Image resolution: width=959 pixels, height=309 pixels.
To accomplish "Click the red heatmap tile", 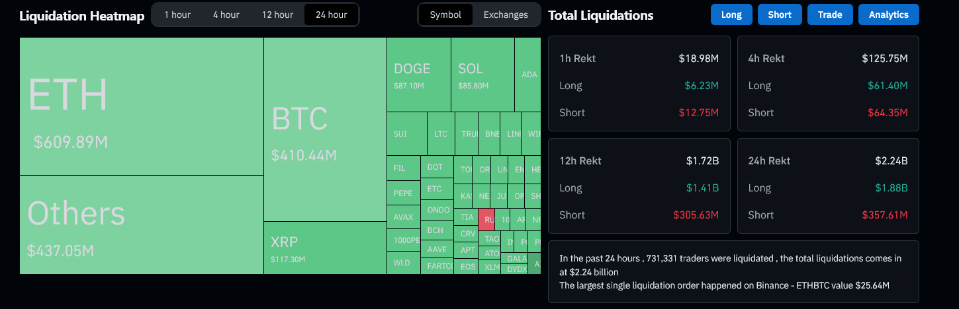I will pos(486,219).
